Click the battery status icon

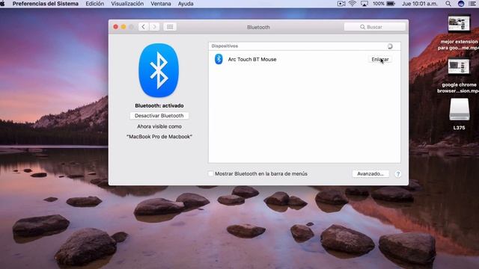(x=391, y=4)
